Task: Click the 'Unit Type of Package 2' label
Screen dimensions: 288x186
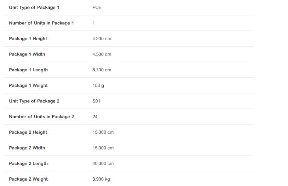Action: point(34,101)
